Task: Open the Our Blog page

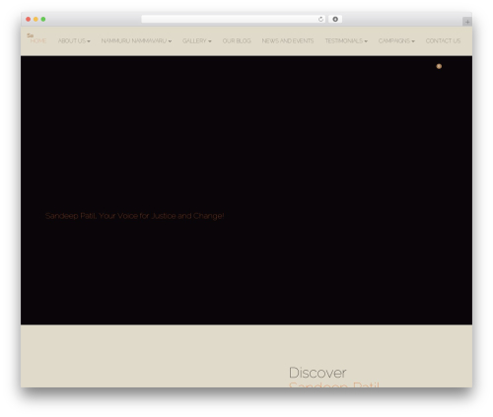Action: (237, 41)
